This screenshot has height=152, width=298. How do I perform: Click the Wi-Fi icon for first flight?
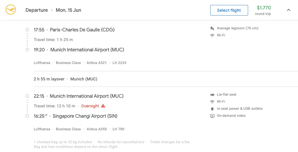coord(212,35)
